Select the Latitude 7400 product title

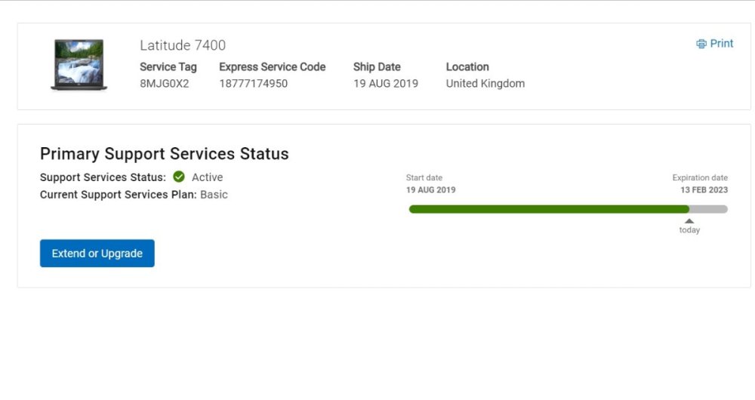click(x=183, y=45)
